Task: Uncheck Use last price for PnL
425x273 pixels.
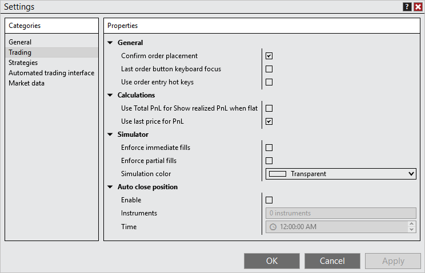Action: (x=269, y=121)
